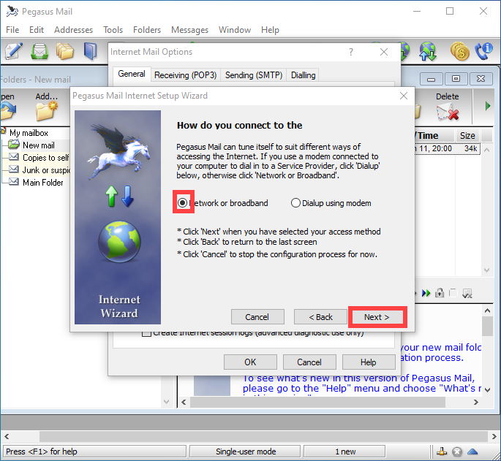Click OK in Internet Mail Options
This screenshot has height=461, width=501.
(250, 362)
